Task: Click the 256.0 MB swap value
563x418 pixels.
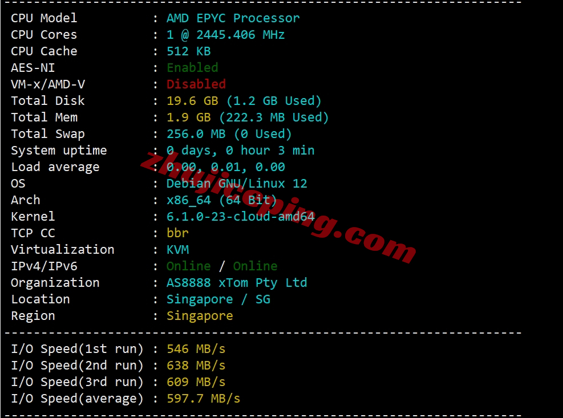Action: tap(196, 133)
